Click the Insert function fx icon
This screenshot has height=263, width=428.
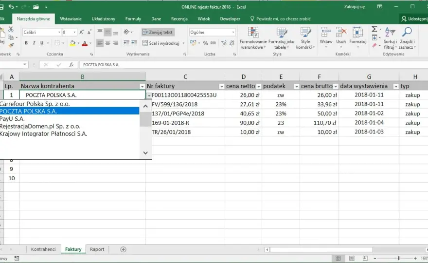pyautogui.click(x=71, y=64)
